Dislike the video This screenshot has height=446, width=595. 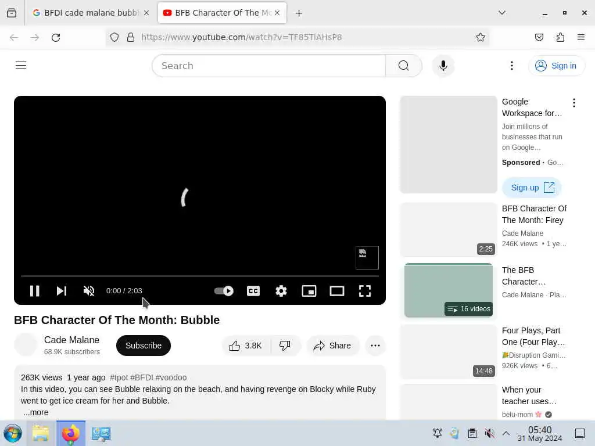tap(285, 346)
